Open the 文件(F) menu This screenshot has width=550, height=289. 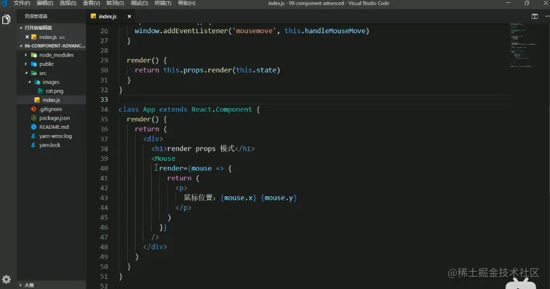[x=22, y=3]
